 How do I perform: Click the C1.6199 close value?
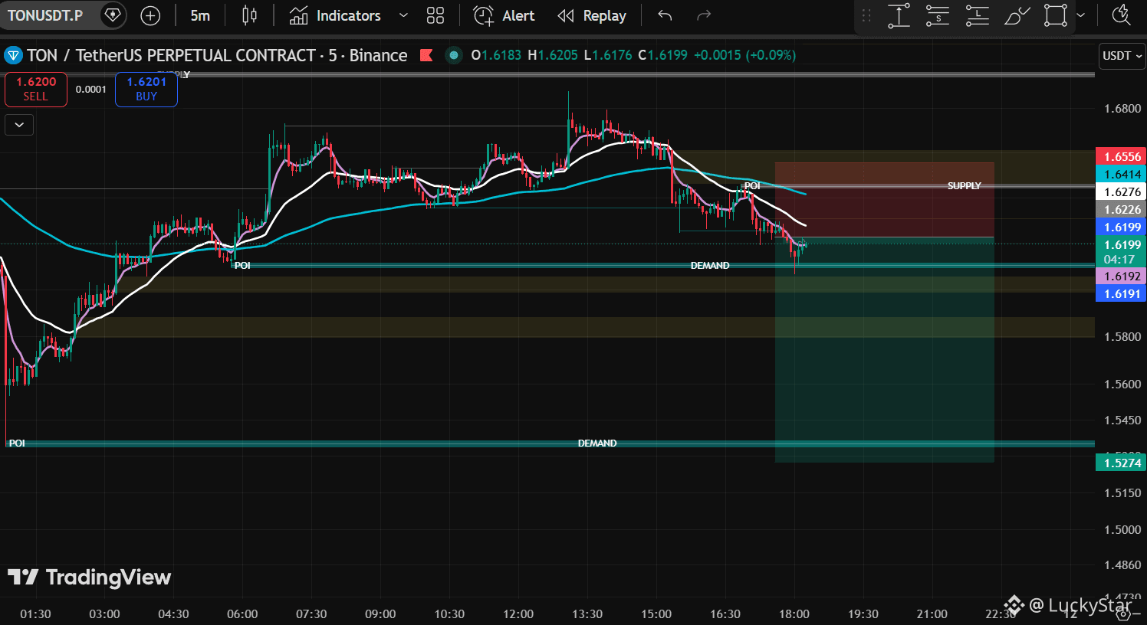662,55
